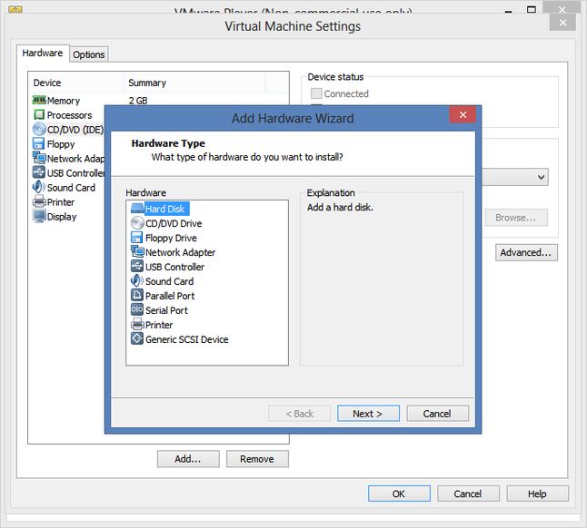
Task: Click Network Adapter icon in settings device list
Action: tap(39, 158)
